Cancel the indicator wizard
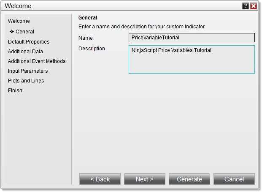This screenshot has width=262, height=192. click(x=234, y=179)
